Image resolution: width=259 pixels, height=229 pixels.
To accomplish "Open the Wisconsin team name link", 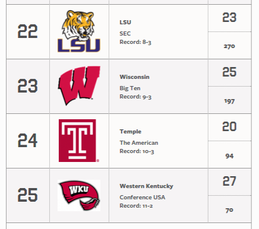I will [134, 77].
